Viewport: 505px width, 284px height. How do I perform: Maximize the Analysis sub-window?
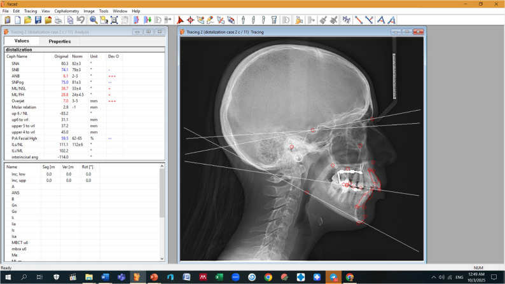pos(148,32)
